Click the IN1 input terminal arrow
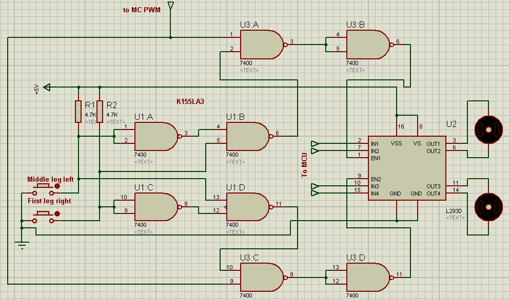The height and width of the screenshot is (300, 510). click(315, 143)
